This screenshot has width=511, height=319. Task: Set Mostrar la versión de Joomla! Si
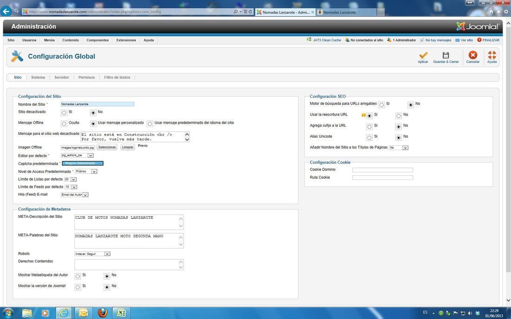tap(78, 287)
